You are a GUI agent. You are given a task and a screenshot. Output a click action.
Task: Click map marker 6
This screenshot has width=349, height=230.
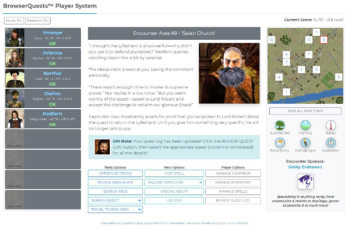pyautogui.click(x=287, y=55)
